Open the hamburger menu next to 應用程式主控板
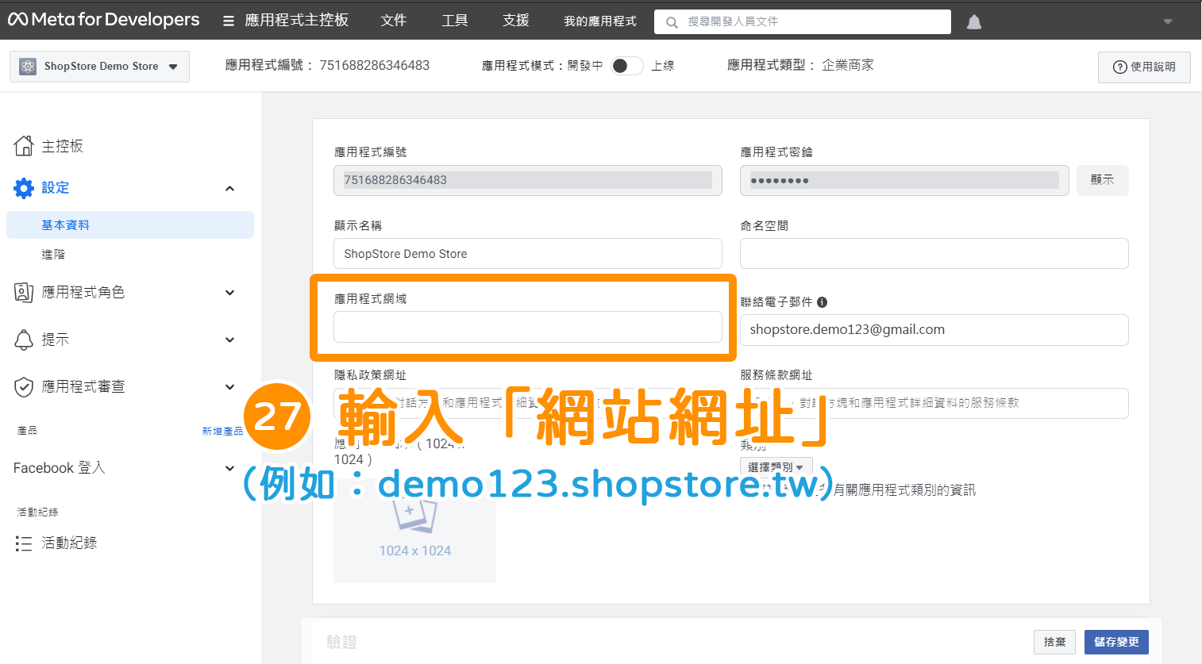Viewport: 1202px width, 664px height. click(229, 21)
